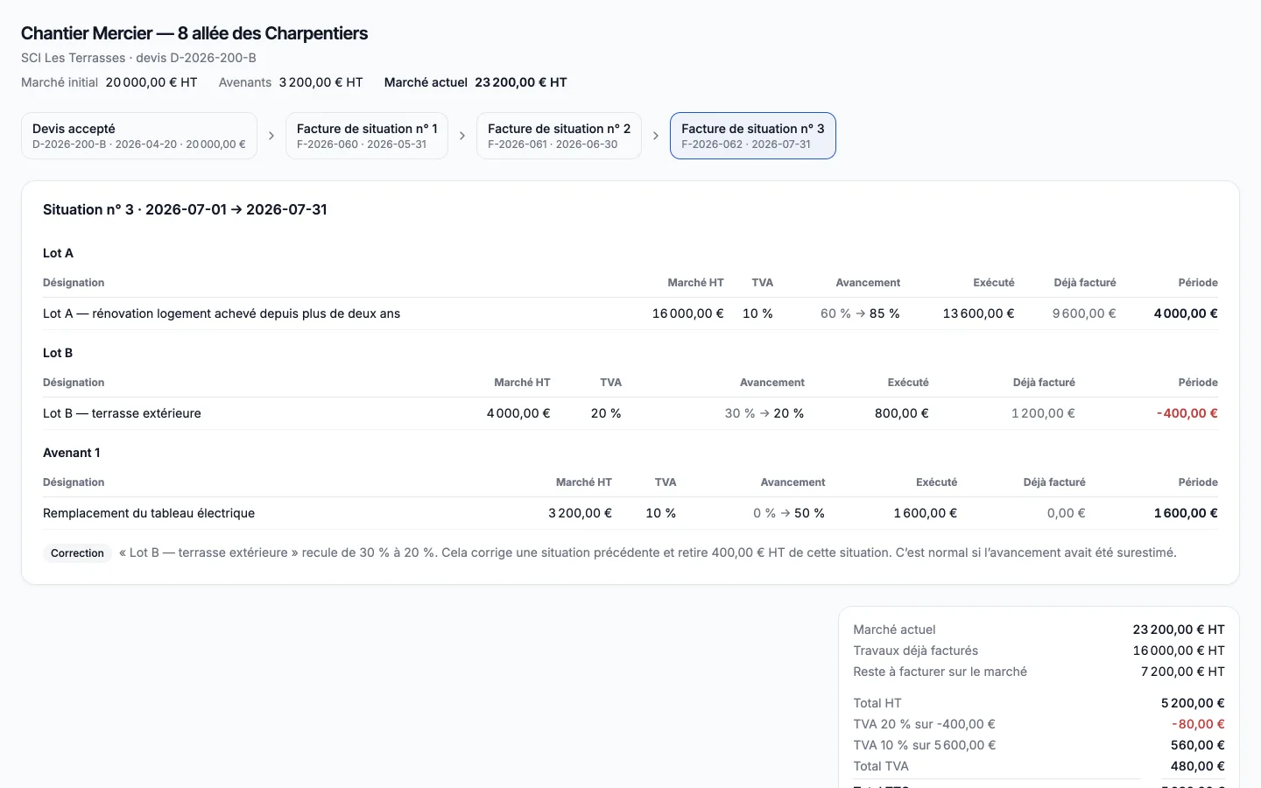
Task: Click Lot B negative Période -400,00 €
Action: (1187, 413)
